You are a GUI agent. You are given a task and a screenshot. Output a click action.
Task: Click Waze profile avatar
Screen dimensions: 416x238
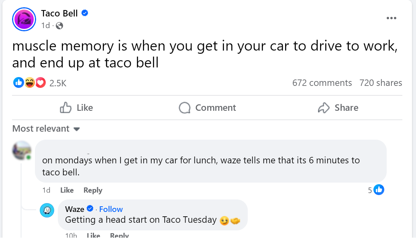click(47, 210)
